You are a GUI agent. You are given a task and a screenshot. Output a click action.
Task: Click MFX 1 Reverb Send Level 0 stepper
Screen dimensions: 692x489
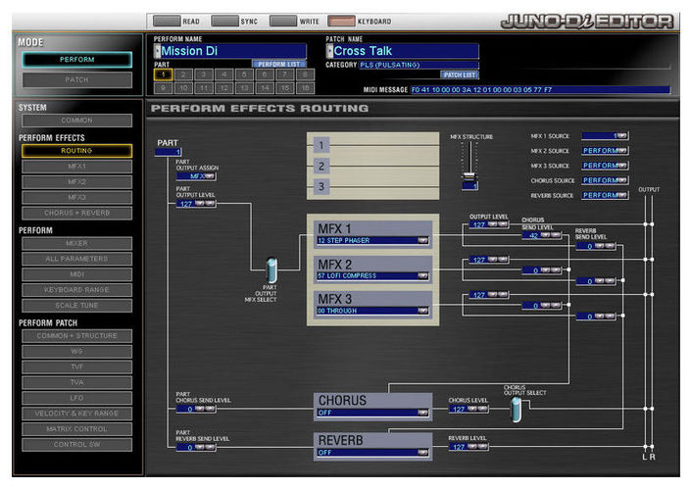click(596, 246)
